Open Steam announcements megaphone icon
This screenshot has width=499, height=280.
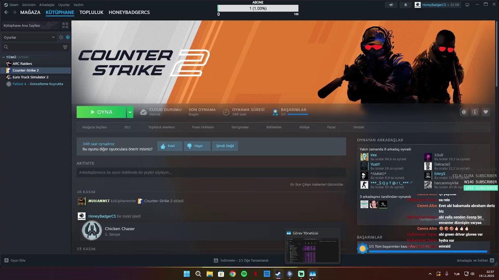391,5
